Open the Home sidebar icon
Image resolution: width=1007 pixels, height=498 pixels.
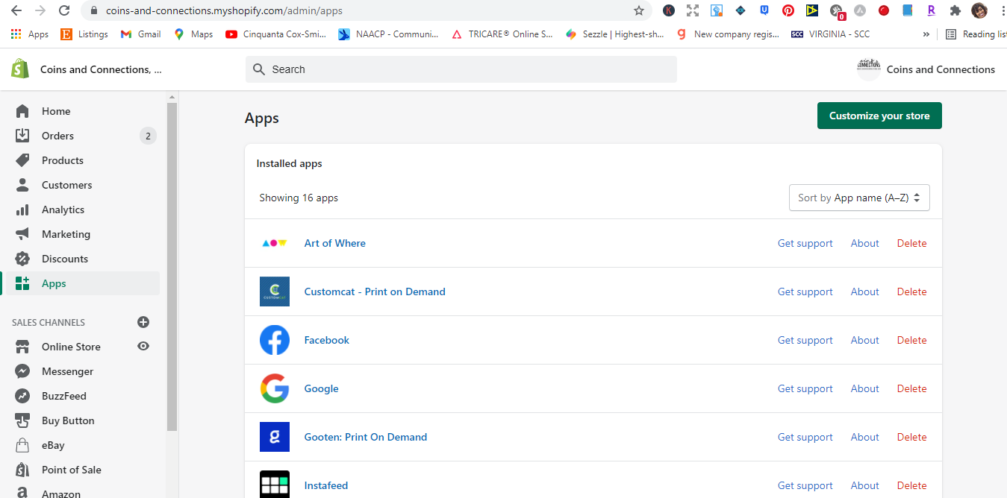click(22, 111)
